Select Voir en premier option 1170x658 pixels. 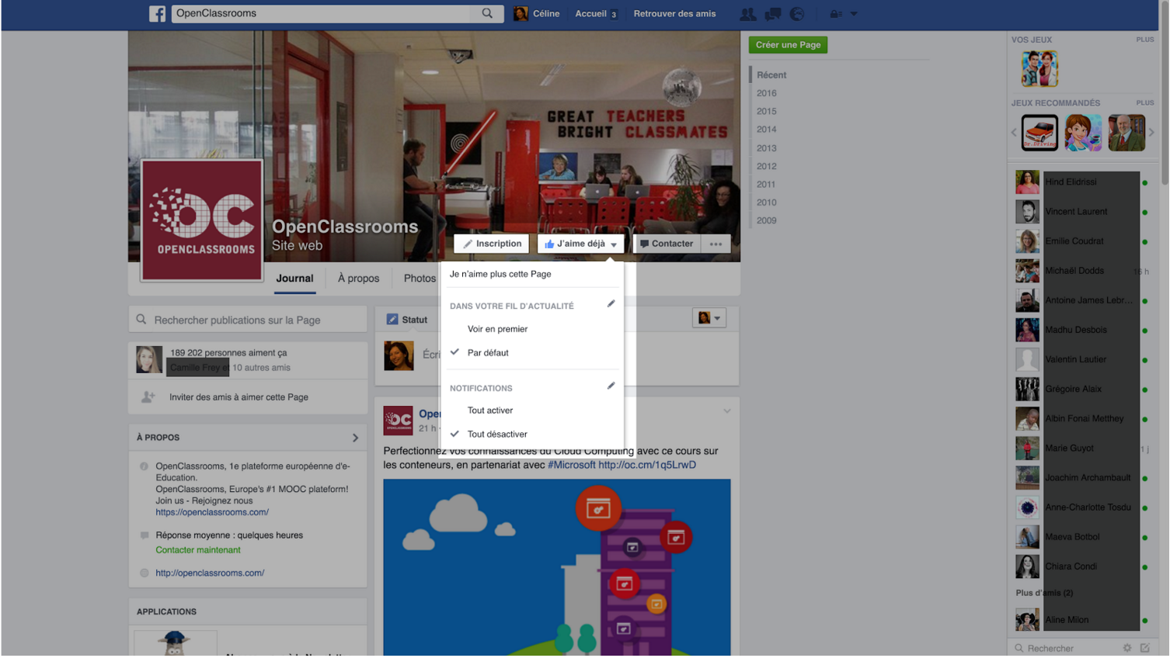click(x=497, y=329)
